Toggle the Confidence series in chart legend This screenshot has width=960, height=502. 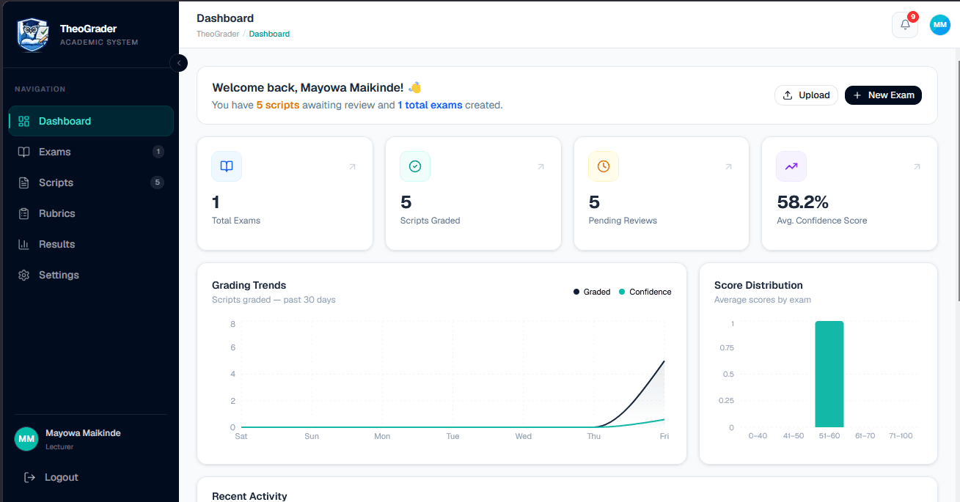(645, 292)
